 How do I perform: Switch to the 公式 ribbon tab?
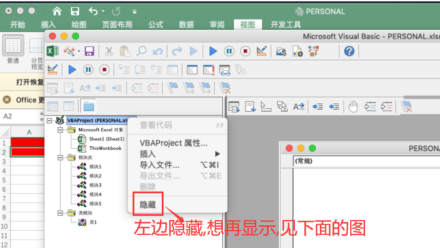point(156,25)
